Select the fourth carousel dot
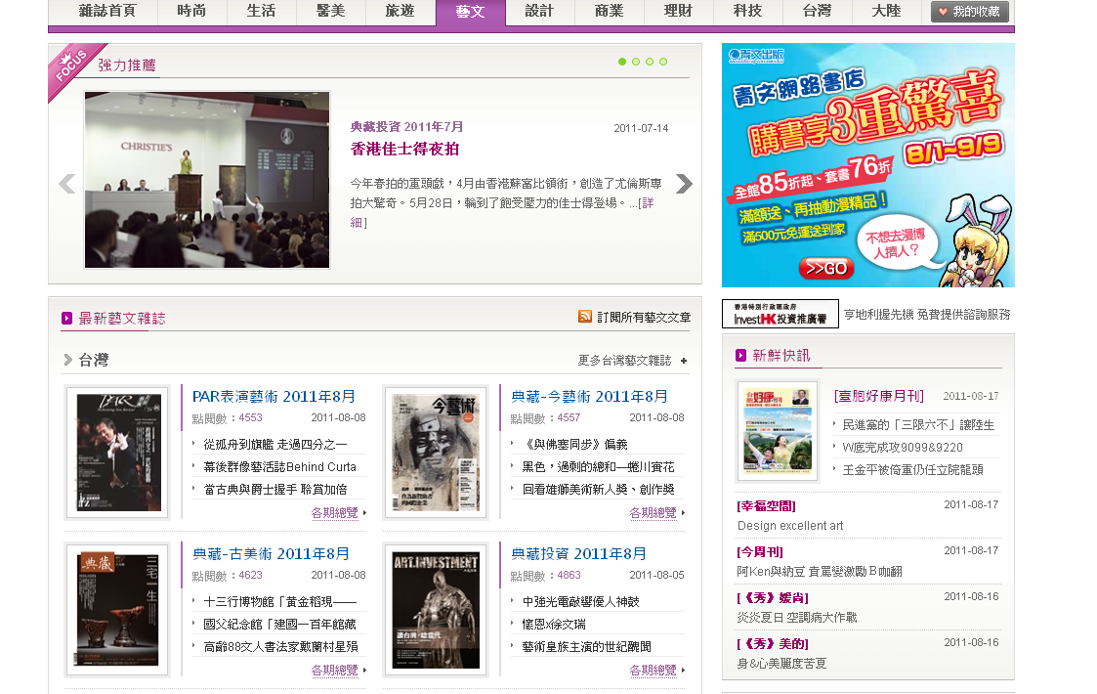1097x694 pixels. tap(663, 62)
